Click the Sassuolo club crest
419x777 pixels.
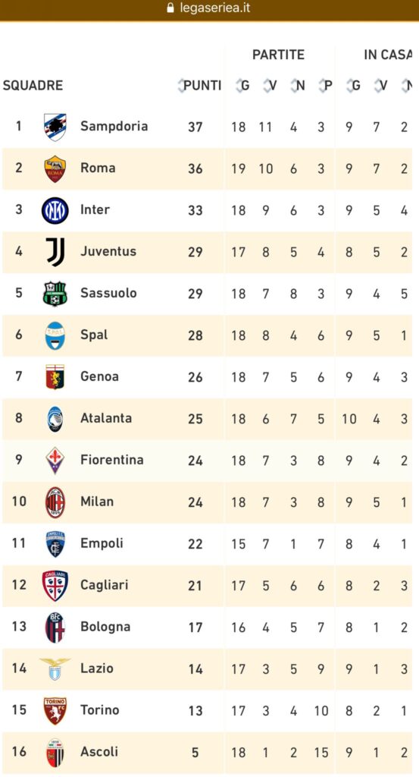(55, 294)
